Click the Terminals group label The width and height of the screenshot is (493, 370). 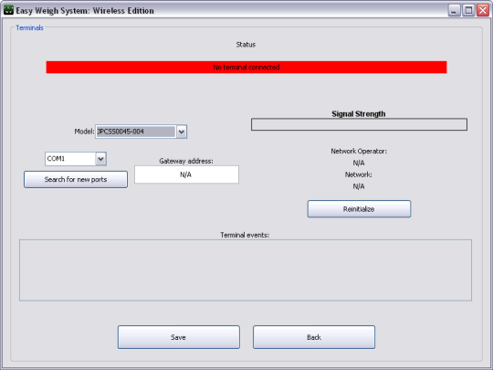point(29,28)
